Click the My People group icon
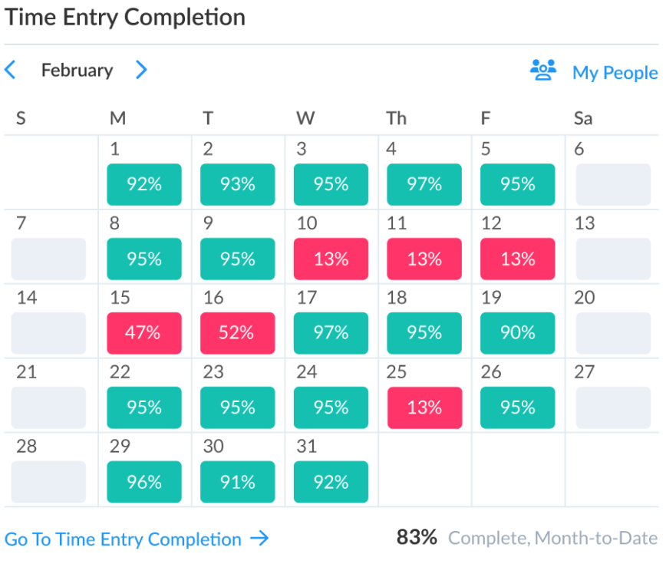The image size is (666, 564). (543, 70)
